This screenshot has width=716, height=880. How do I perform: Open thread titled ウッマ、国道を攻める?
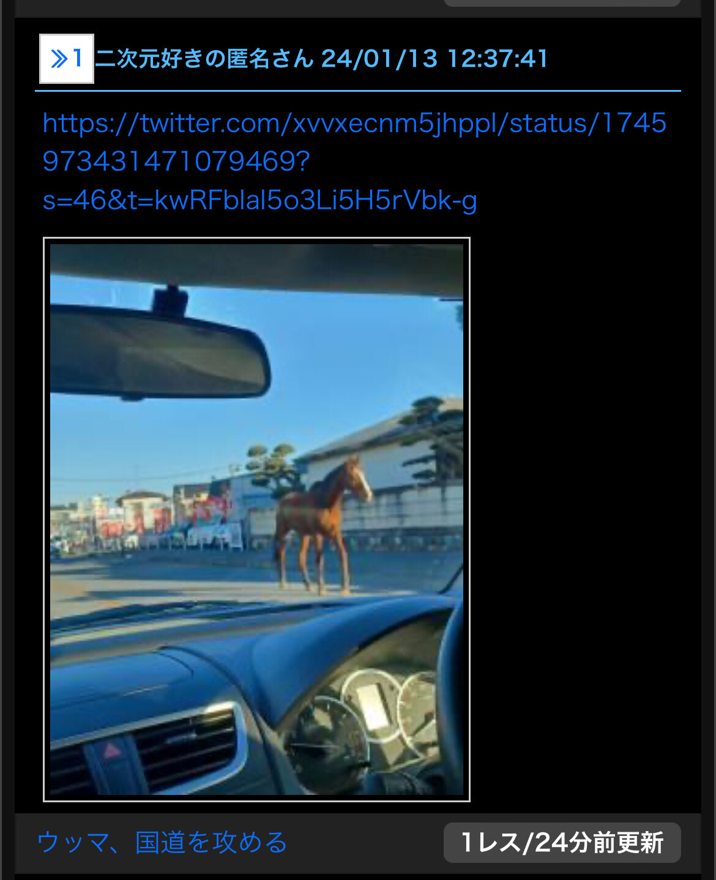[162, 843]
